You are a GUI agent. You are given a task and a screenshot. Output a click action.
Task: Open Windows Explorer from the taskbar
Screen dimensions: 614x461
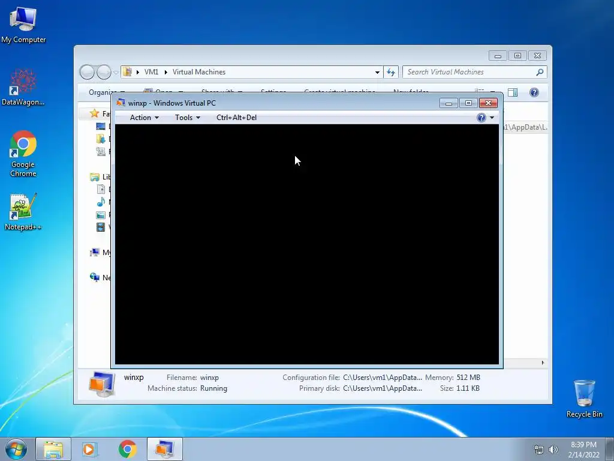pyautogui.click(x=53, y=449)
